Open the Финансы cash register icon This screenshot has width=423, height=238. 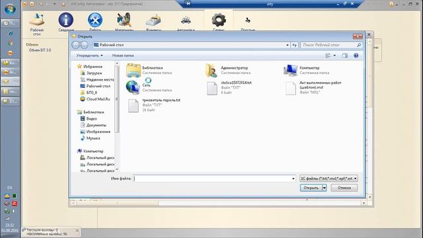153,20
